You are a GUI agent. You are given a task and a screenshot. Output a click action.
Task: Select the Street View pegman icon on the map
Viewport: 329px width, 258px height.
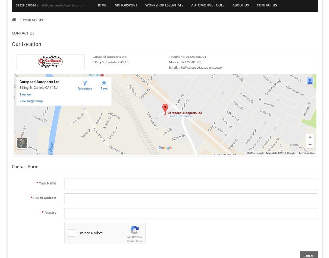(310, 80)
